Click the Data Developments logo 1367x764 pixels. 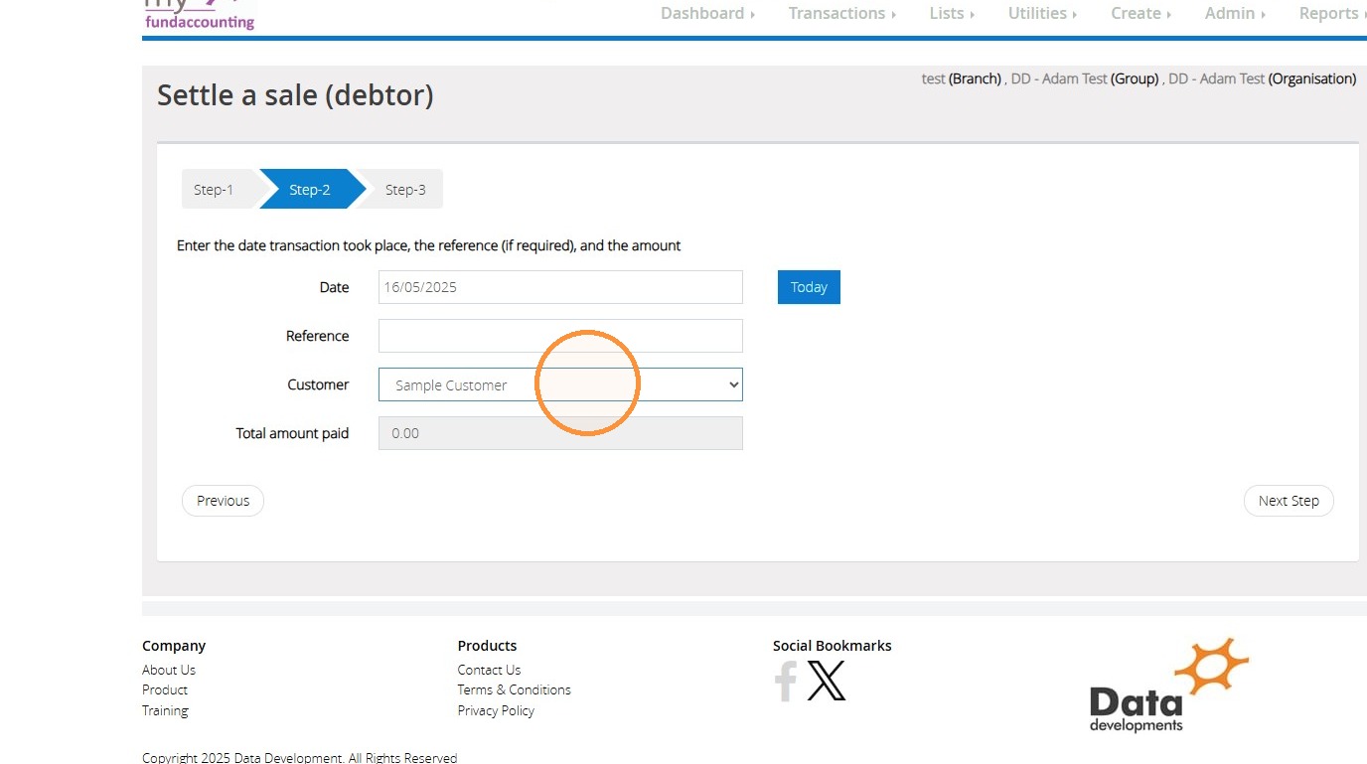tap(1169, 686)
